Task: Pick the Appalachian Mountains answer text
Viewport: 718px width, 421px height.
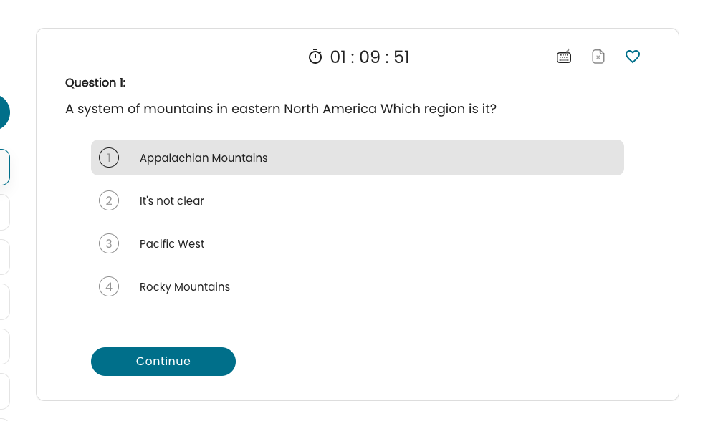Action: [x=204, y=158]
